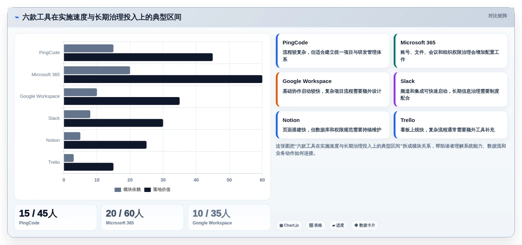Screen dimensions: 522x245
Task: Click the Slack 落地价值 dark bar
Action: coord(114,123)
